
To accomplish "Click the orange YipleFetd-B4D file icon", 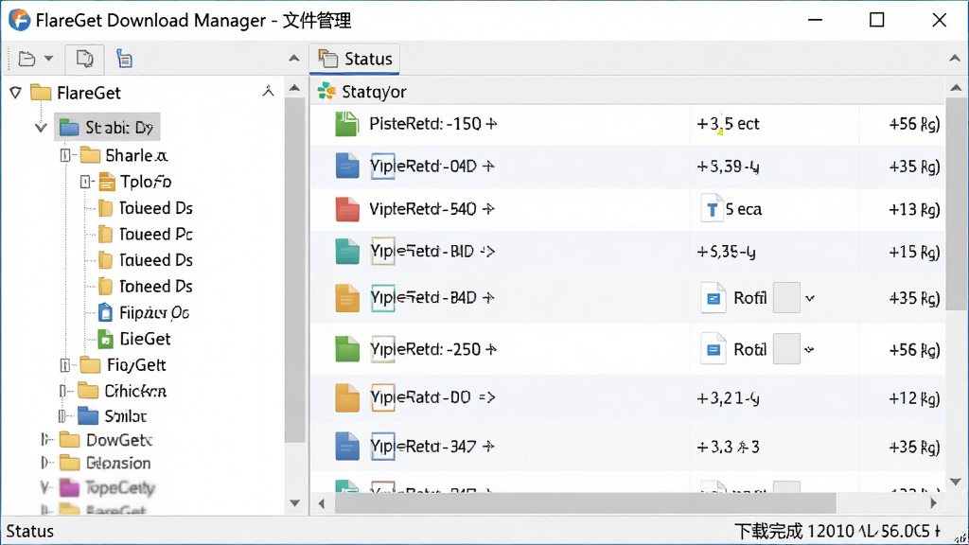I will (346, 298).
